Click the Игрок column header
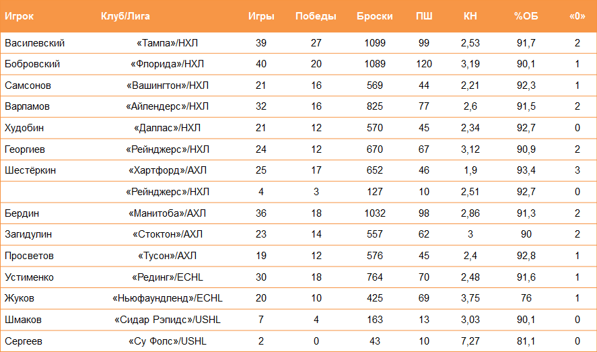The height and width of the screenshot is (352, 597). point(19,16)
